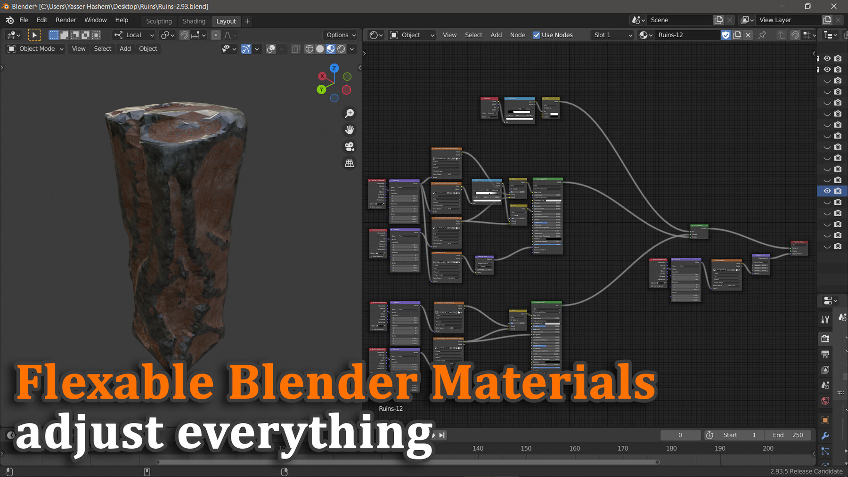The width and height of the screenshot is (848, 477).
Task: Toggle the node editor pin icon
Action: coord(762,35)
